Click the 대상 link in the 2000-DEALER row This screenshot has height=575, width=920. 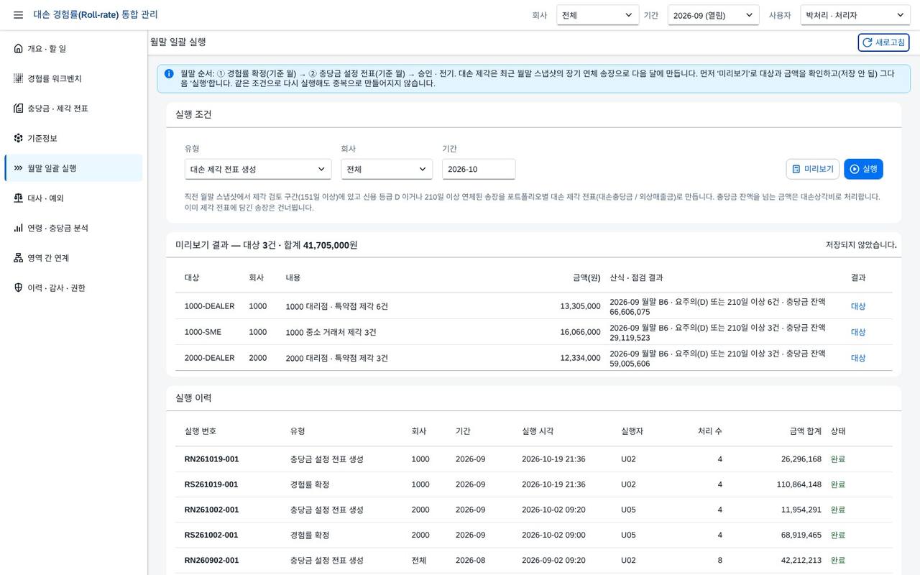click(858, 358)
